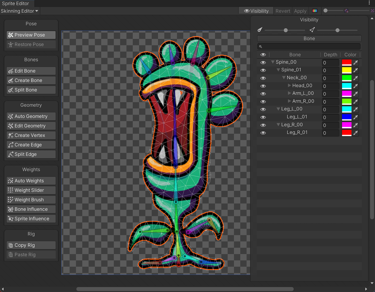
Task: Choose the Split Edge tool
Action: tap(31, 154)
